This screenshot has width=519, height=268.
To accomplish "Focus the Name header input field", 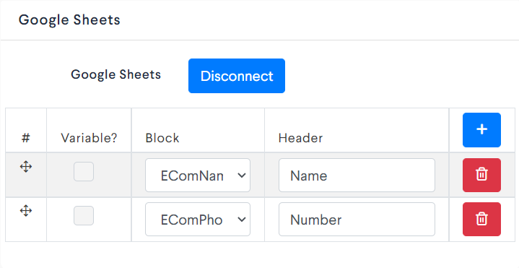I will tap(357, 175).
